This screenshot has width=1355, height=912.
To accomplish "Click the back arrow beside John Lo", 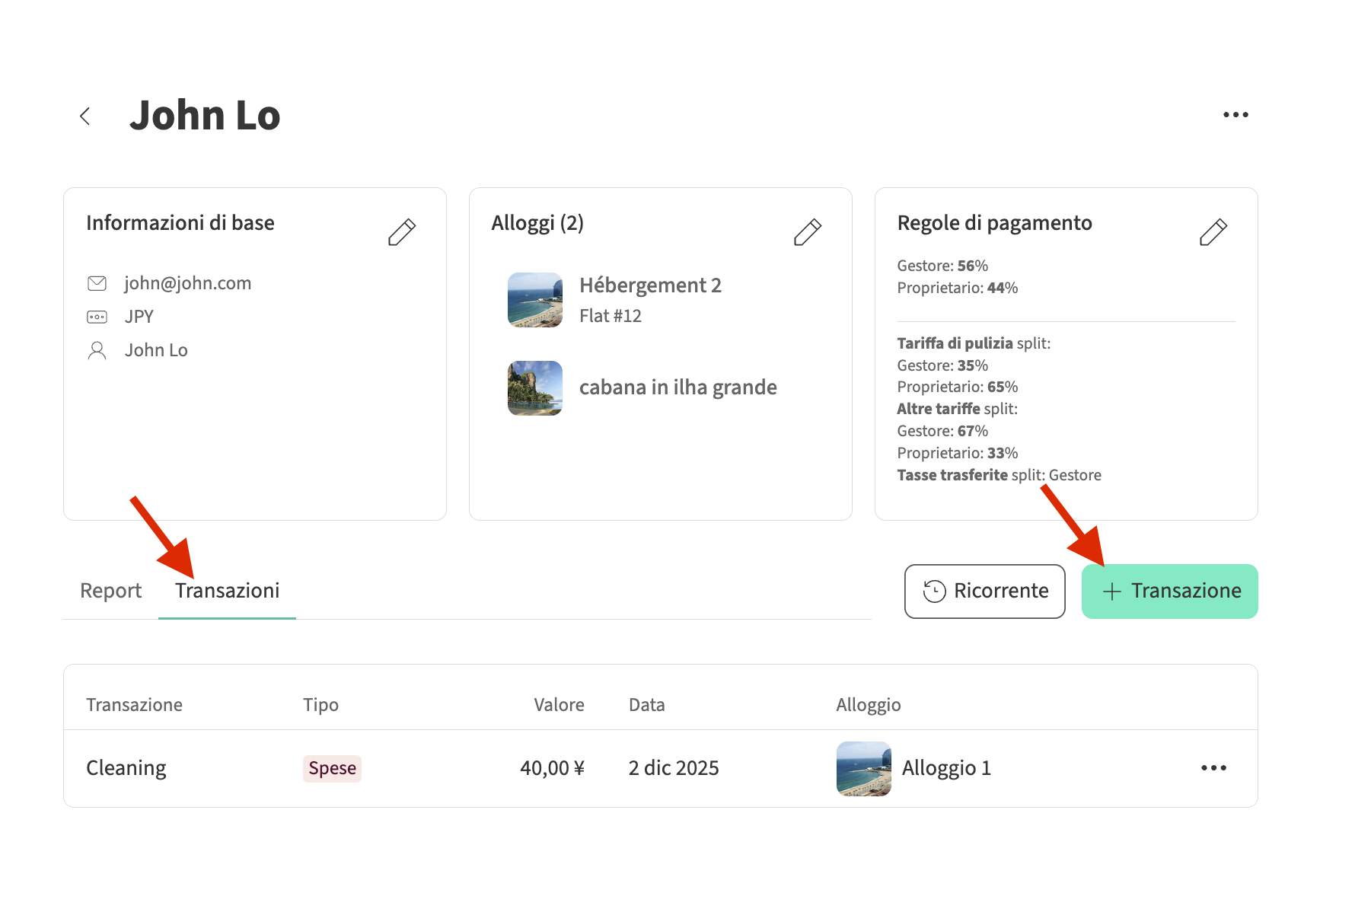I will click(x=85, y=116).
